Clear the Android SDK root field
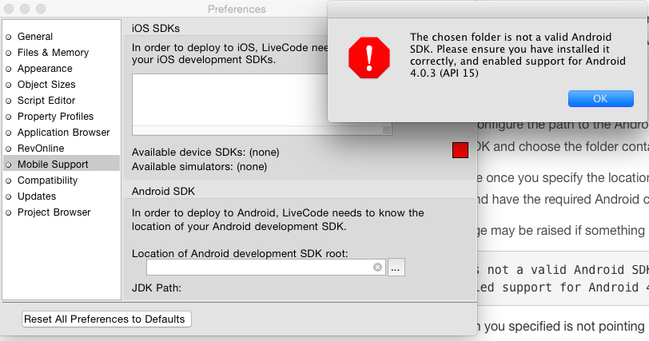The image size is (649, 341). pos(377,268)
